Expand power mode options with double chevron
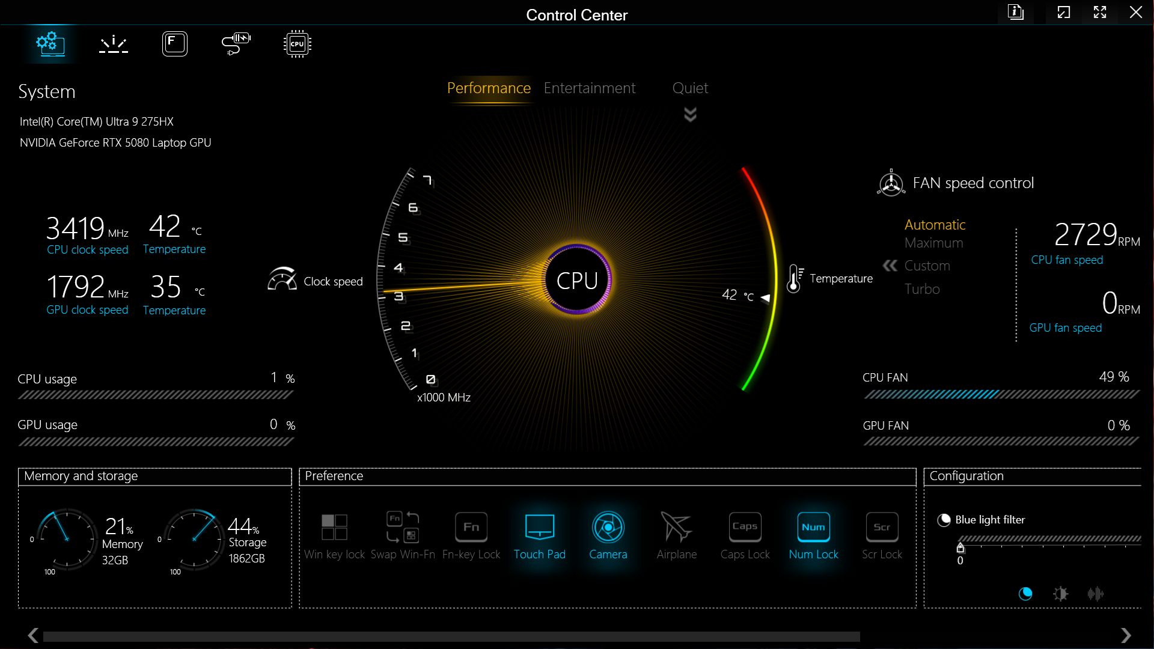Screen dimensions: 1154x649 691,114
